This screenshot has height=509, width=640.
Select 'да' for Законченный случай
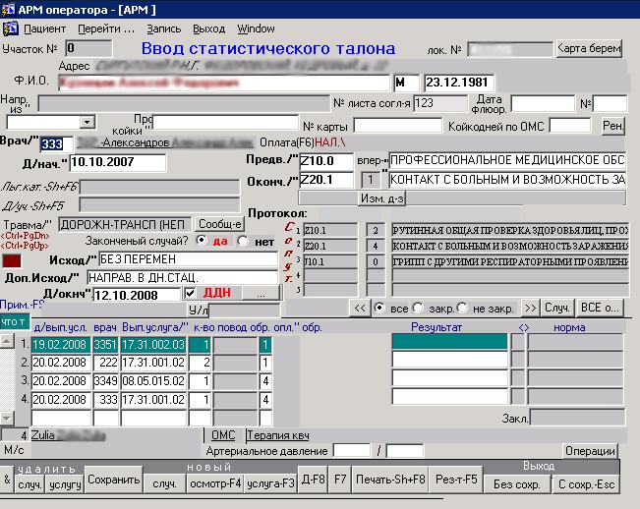coord(204,241)
